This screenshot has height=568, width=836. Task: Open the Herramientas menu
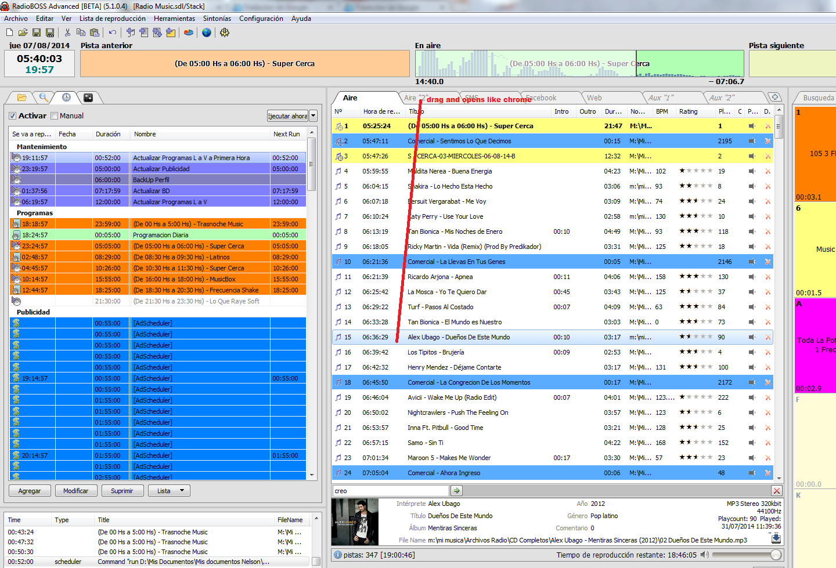(174, 19)
